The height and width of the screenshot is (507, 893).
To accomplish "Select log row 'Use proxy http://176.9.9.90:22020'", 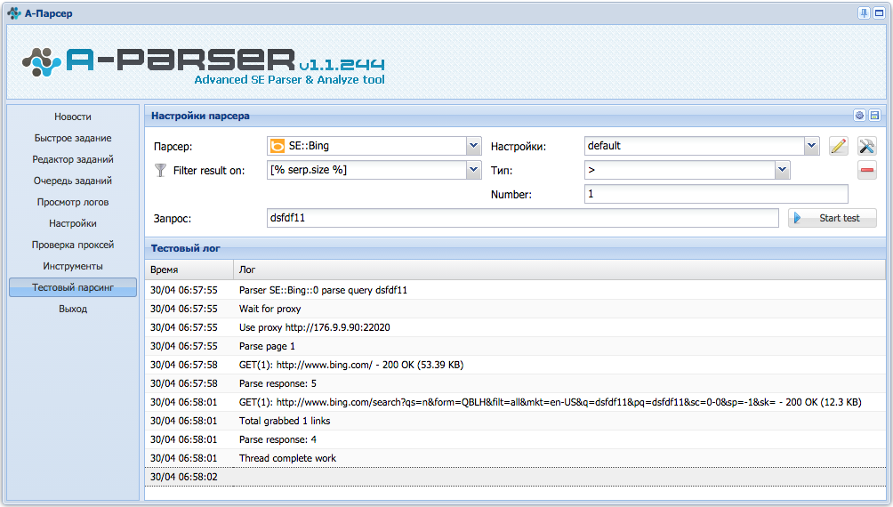I will [x=515, y=327].
